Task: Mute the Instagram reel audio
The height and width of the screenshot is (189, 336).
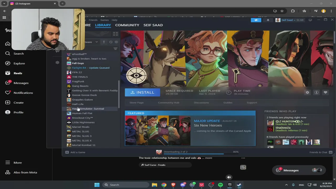Action: [229, 177]
